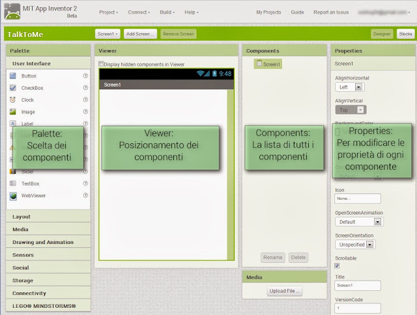Click the Icon property field None
The height and width of the screenshot is (315, 417).
tap(358, 199)
